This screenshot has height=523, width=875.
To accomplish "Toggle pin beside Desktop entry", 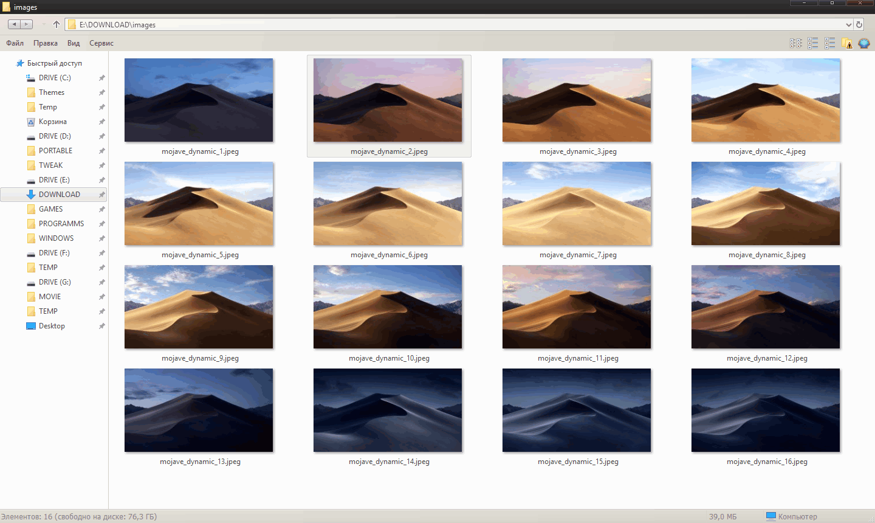I will coord(102,326).
